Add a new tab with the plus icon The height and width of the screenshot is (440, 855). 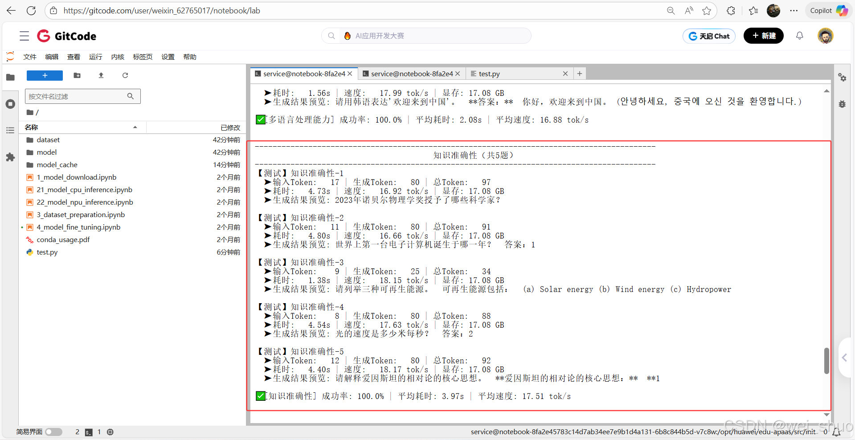pyautogui.click(x=580, y=74)
